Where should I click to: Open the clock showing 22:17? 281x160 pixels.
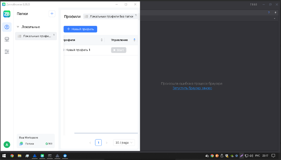(265, 156)
